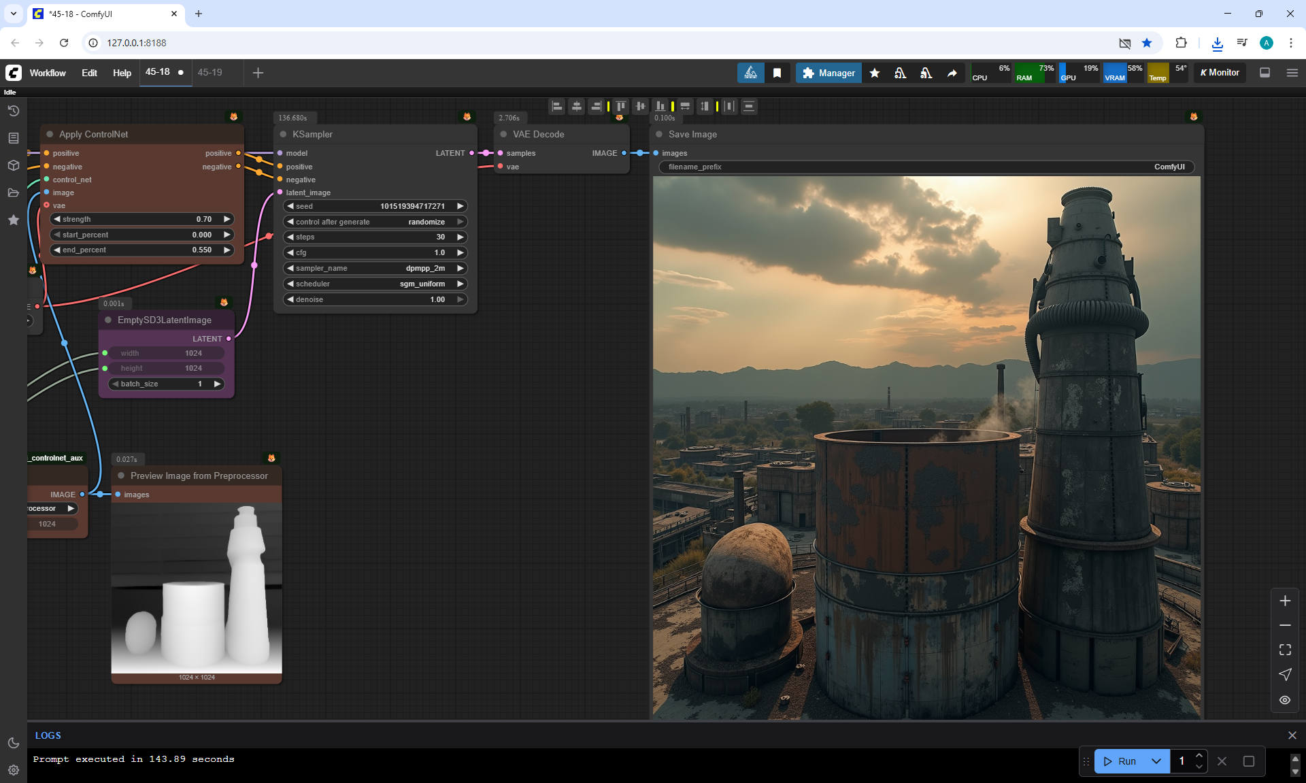1306x783 pixels.
Task: Toggle link visibility eye icon
Action: (1285, 700)
